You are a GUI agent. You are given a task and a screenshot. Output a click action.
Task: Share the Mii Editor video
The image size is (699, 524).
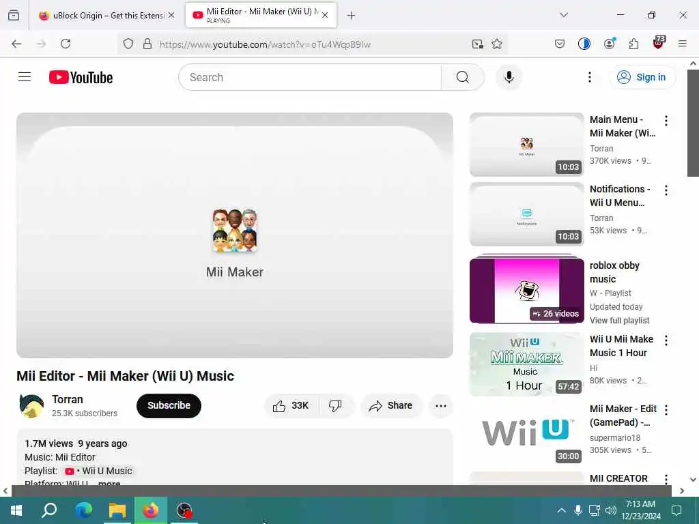[x=390, y=405]
